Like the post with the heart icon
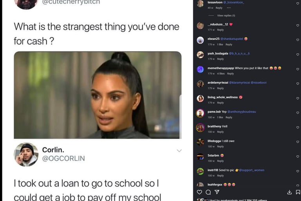 click(199, 192)
